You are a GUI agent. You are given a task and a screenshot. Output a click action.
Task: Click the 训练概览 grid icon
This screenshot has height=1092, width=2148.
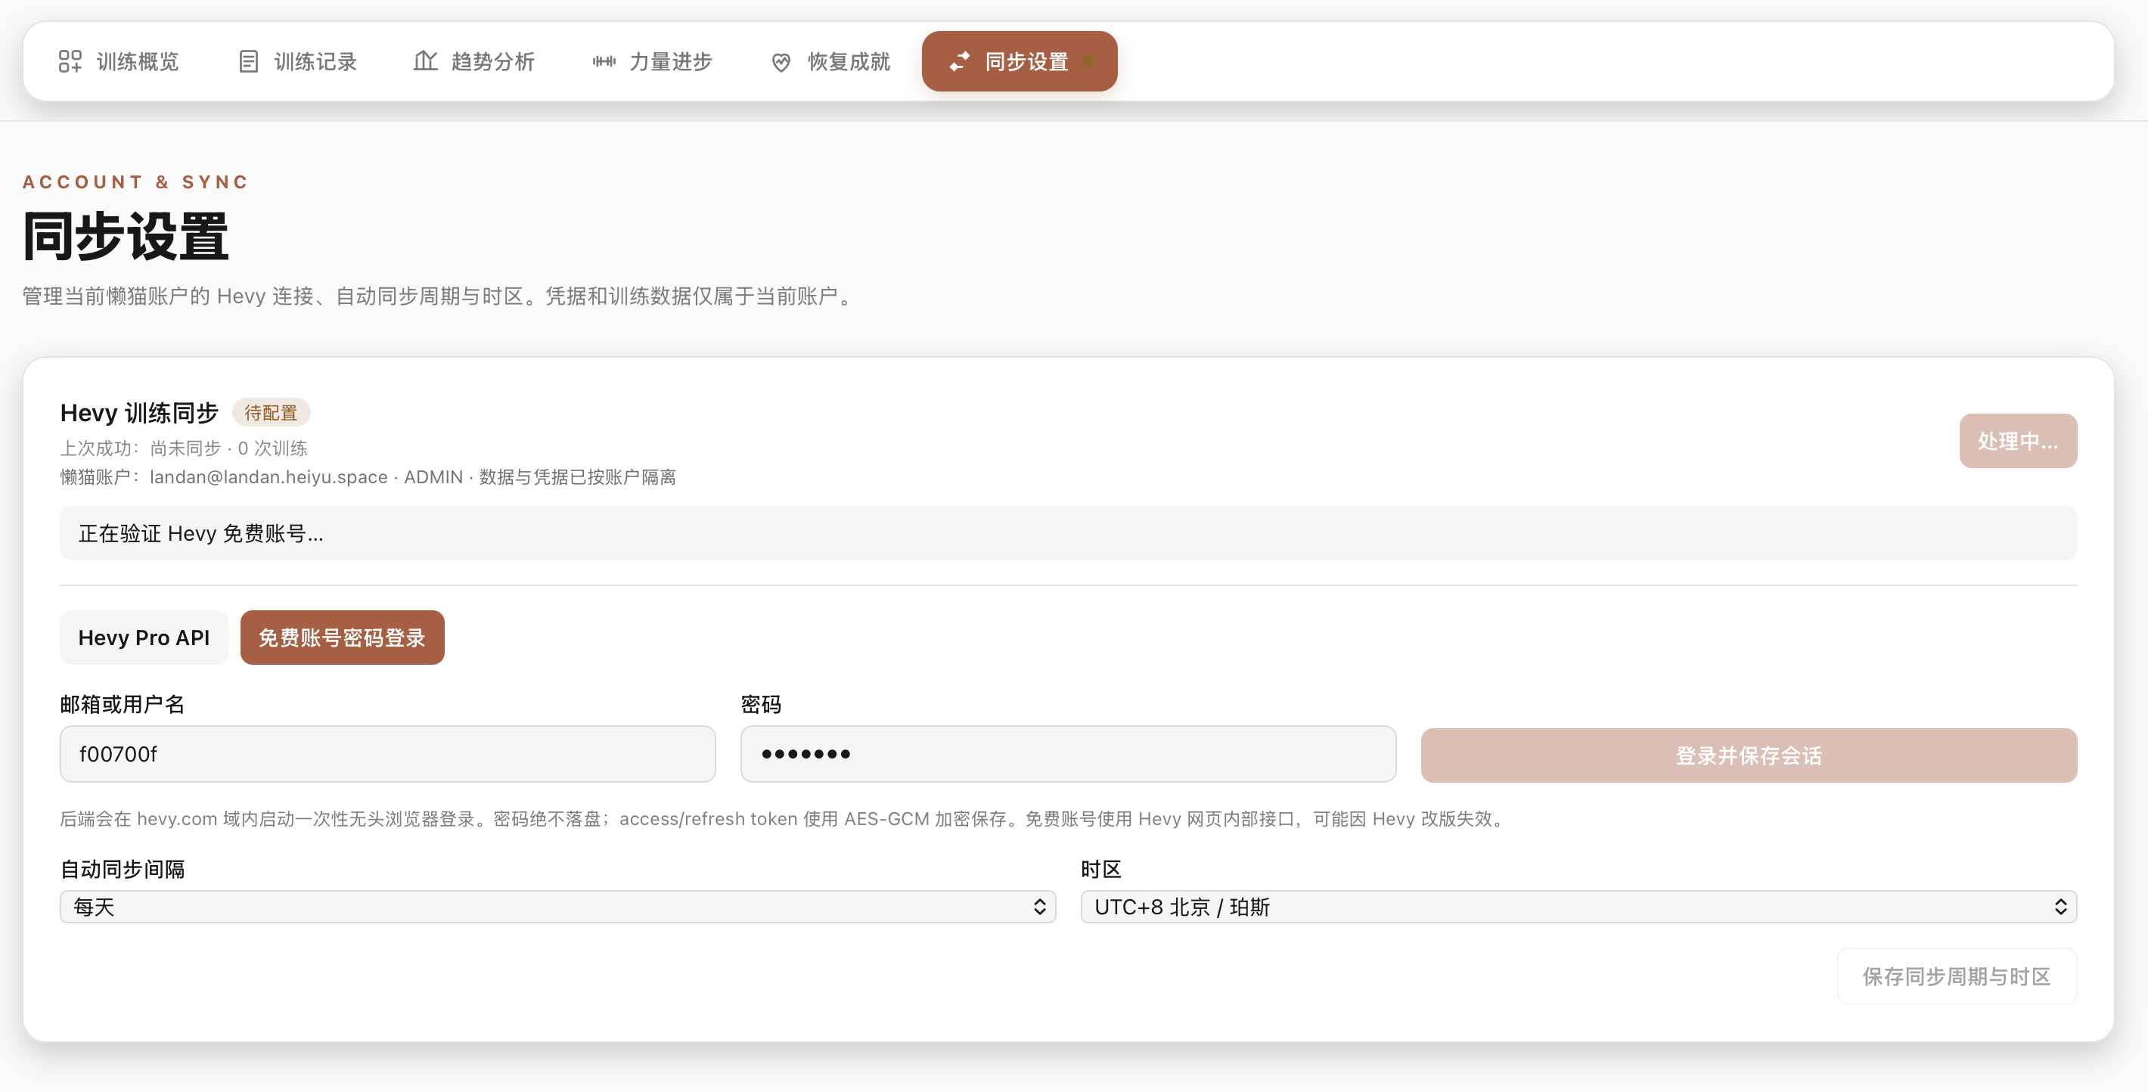click(x=70, y=60)
